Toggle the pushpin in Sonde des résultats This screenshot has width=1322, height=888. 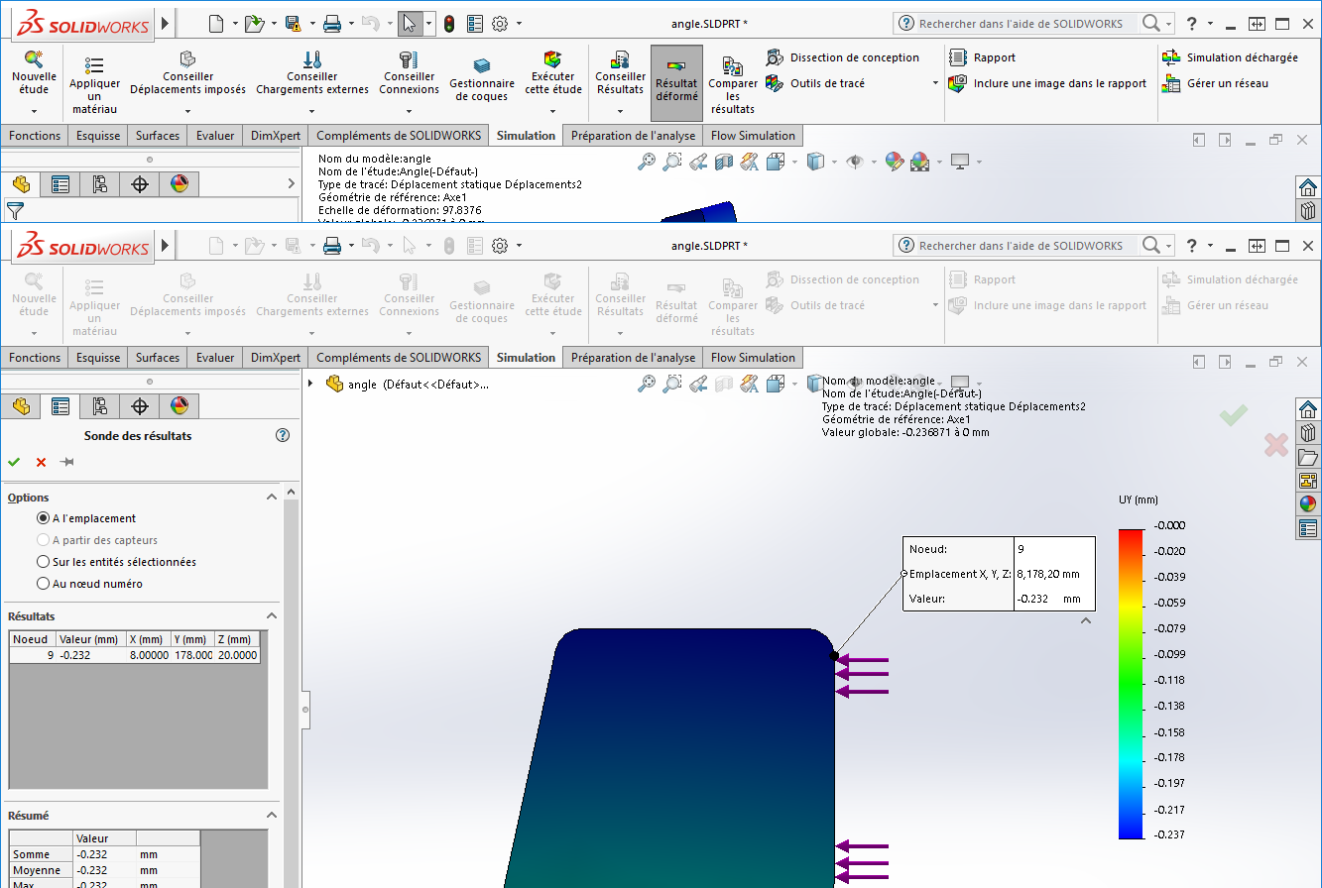[67, 462]
